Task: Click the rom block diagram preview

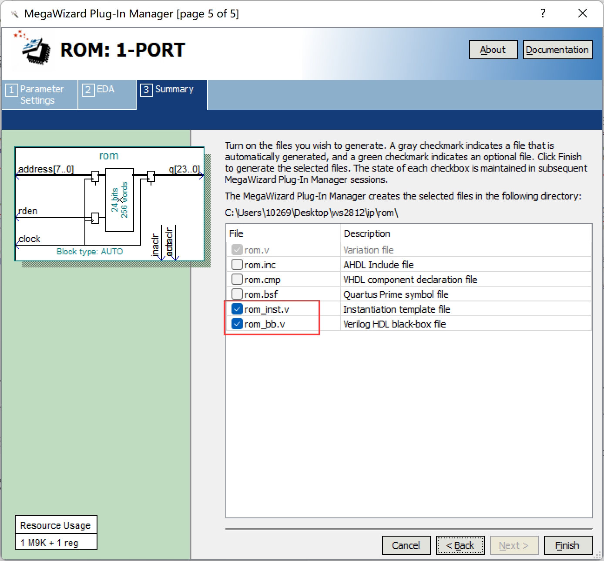Action: click(110, 204)
